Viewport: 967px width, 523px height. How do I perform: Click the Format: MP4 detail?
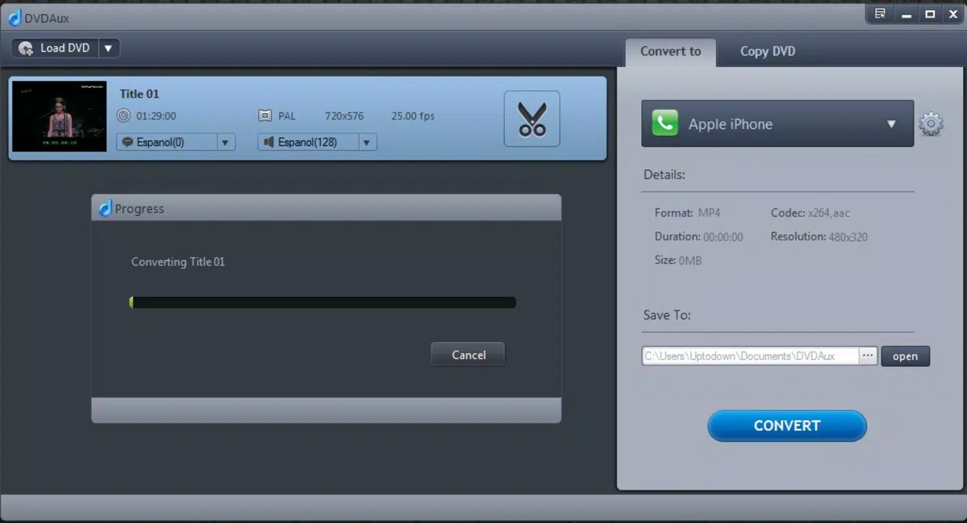687,213
